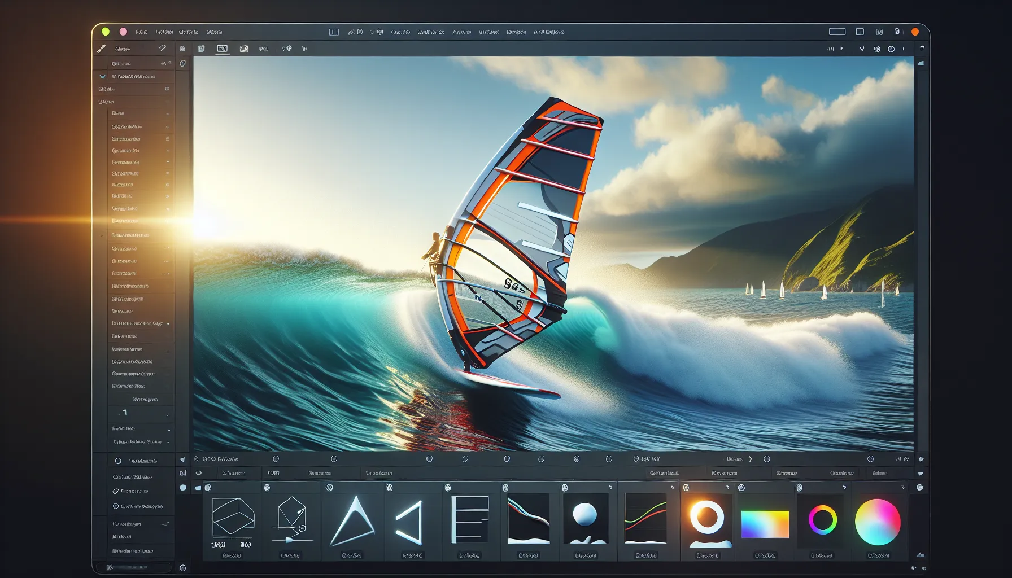The width and height of the screenshot is (1012, 578).
Task: Pick a color from the round color wheel
Action: 878,522
